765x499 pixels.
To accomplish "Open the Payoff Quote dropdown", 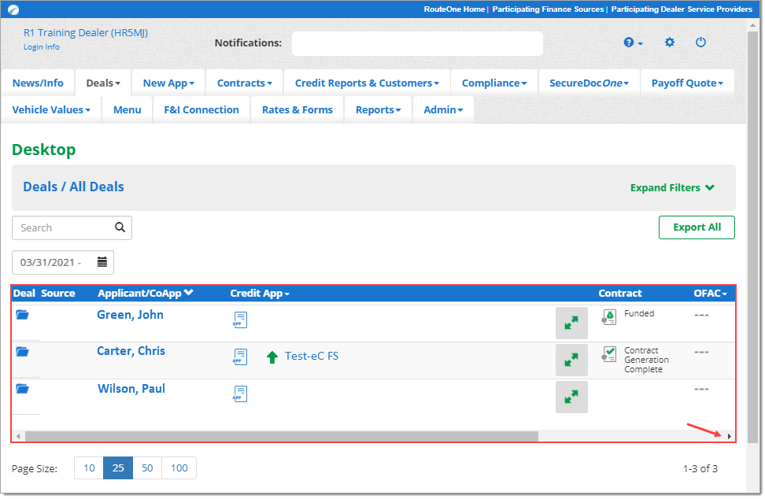I will [x=687, y=83].
